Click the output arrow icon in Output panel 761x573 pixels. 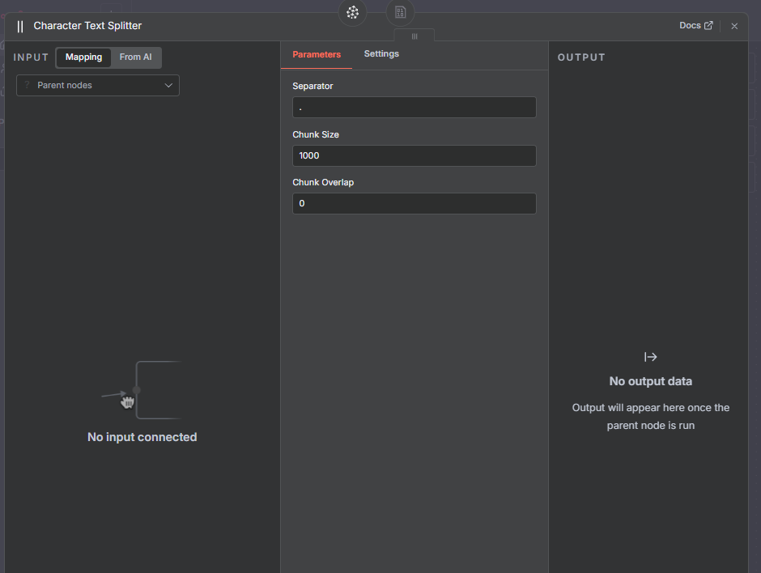tap(650, 357)
